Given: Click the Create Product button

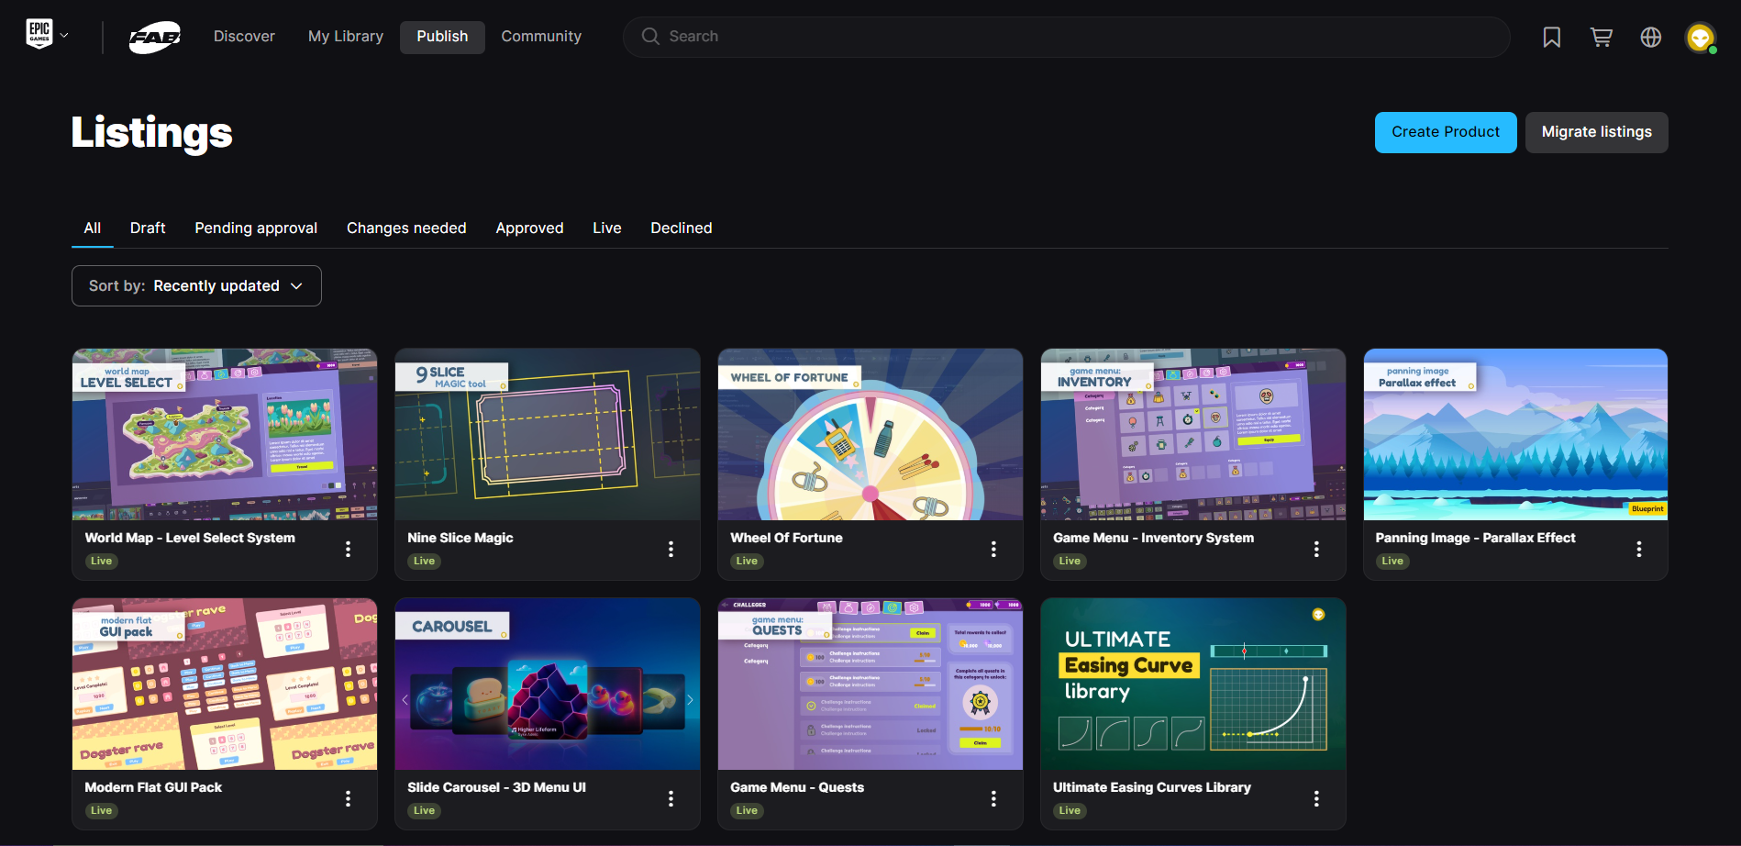Looking at the screenshot, I should 1445,132.
